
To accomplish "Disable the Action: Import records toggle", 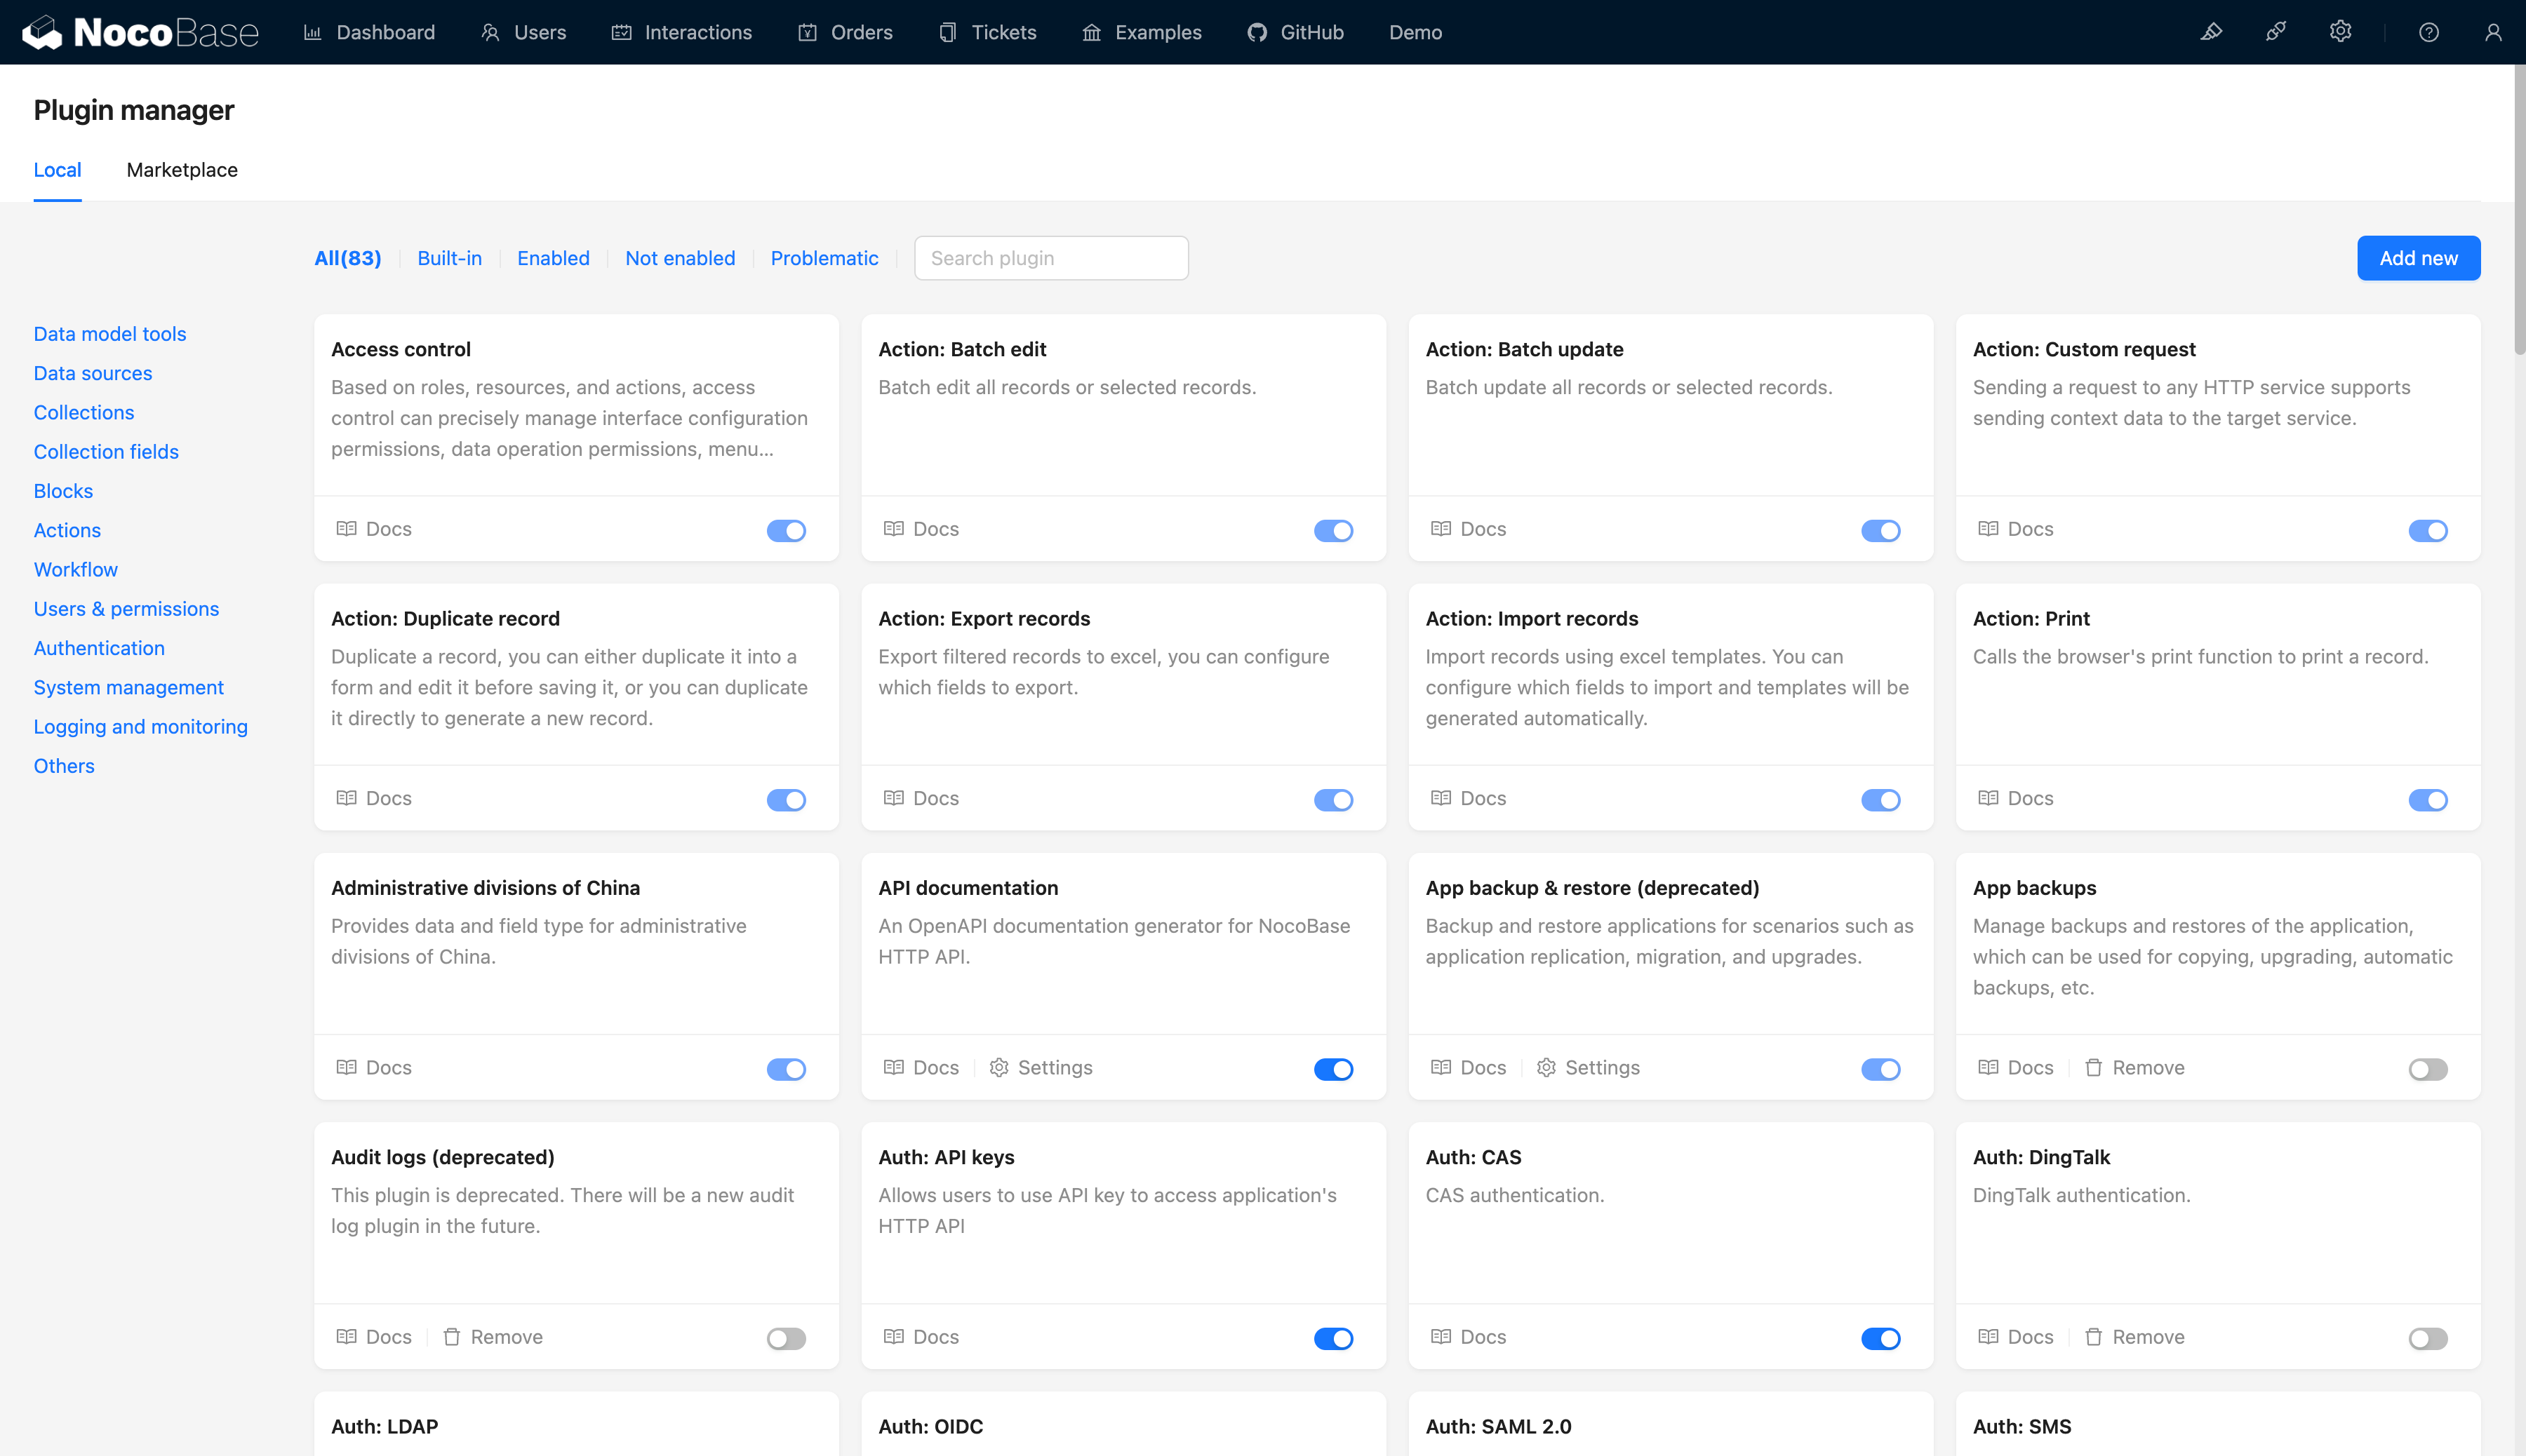I will 1880,799.
